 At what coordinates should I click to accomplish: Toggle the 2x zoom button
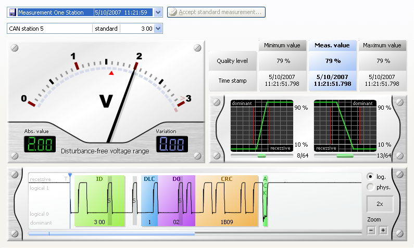tap(380, 204)
